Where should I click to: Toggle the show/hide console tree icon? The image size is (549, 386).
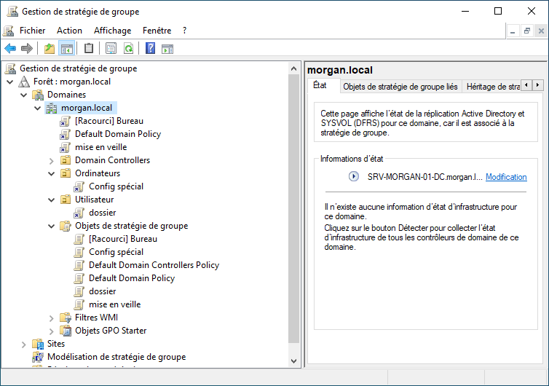[x=66, y=49]
